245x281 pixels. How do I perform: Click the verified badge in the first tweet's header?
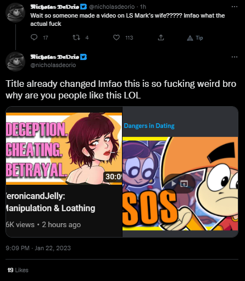(x=83, y=7)
